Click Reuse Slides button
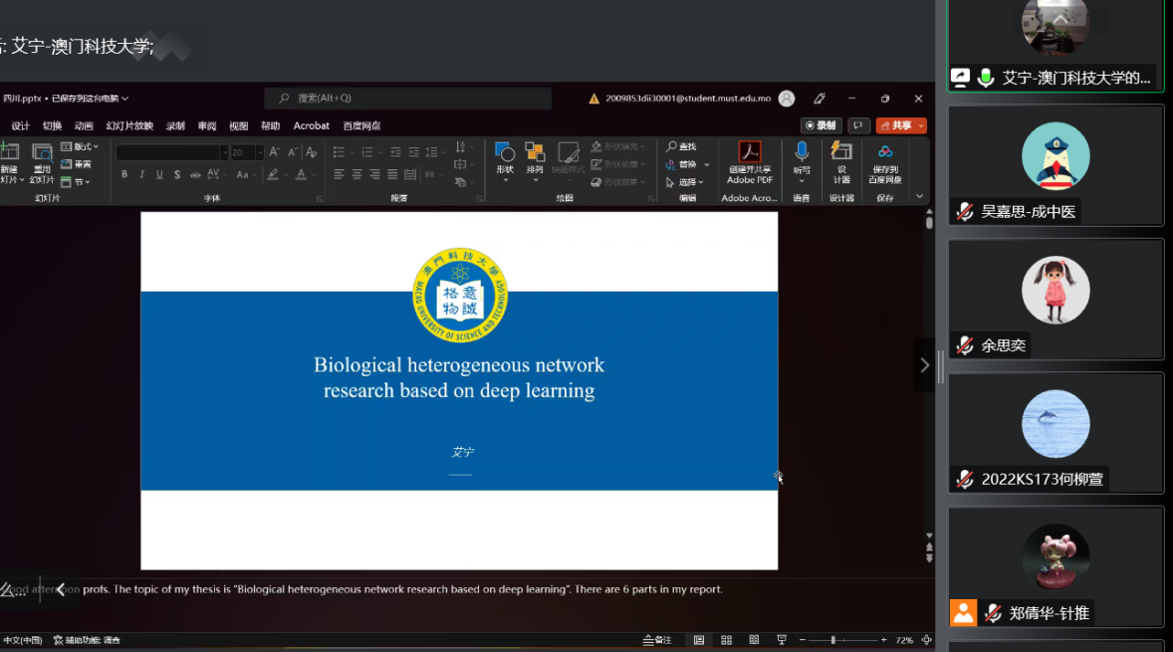This screenshot has width=1173, height=652. click(x=42, y=162)
